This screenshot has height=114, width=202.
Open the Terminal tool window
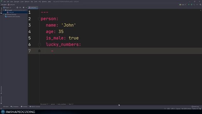point(24,107)
